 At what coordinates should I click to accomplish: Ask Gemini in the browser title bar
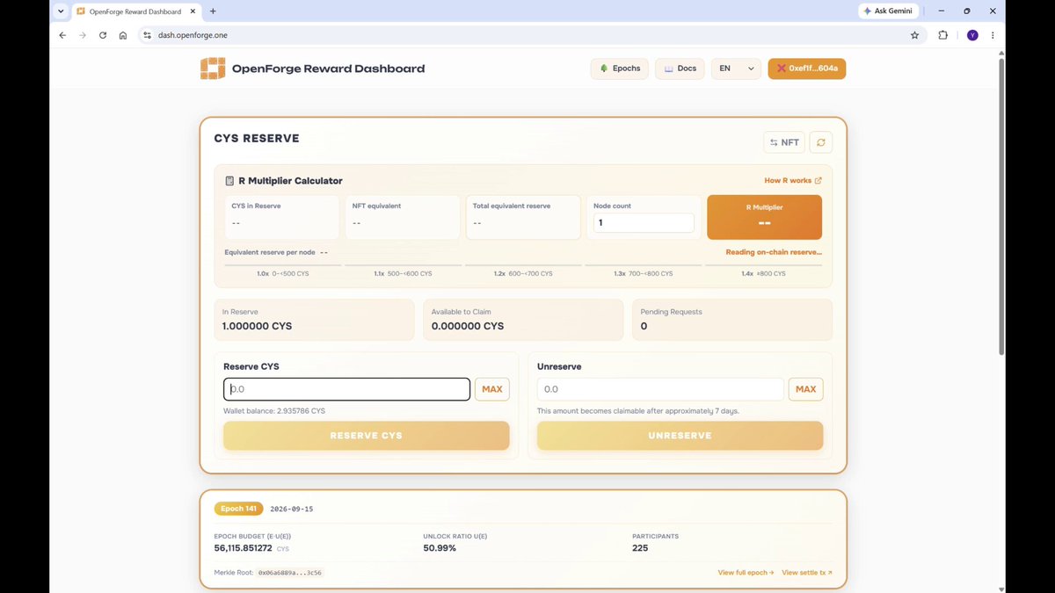click(x=889, y=11)
